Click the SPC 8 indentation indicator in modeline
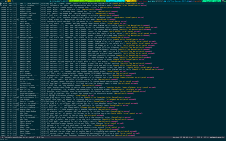The height and width of the screenshot is (141, 226). (200, 137)
